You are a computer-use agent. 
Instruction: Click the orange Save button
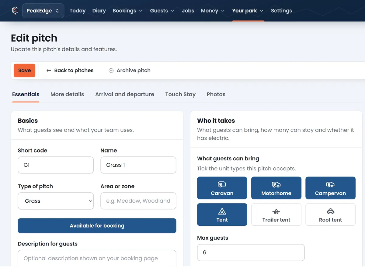[25, 70]
